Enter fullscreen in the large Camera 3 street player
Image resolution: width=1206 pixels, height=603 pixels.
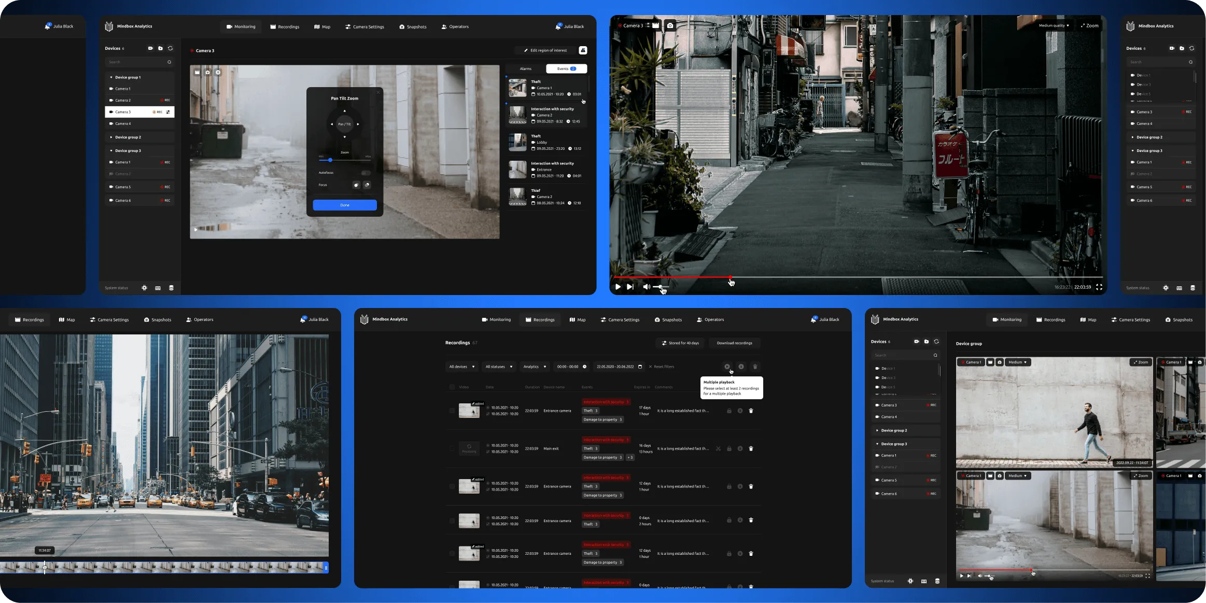coord(1099,287)
